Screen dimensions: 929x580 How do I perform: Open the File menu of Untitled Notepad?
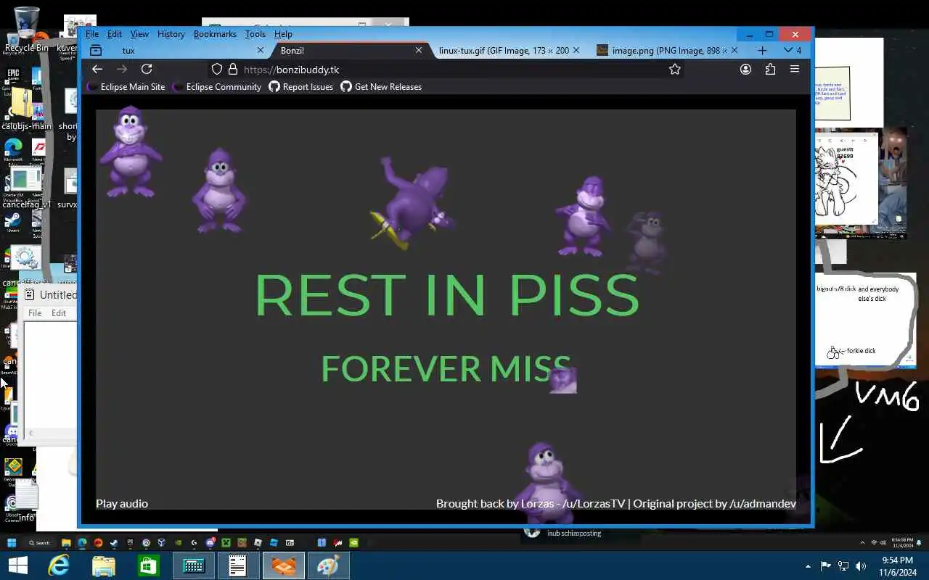35,313
